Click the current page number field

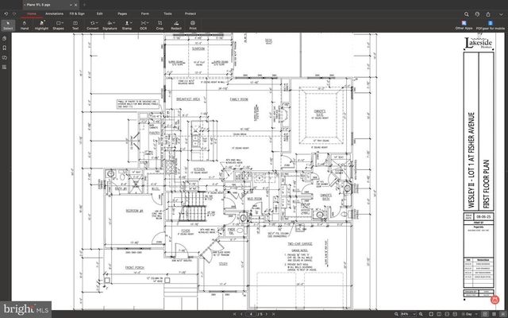251,313
